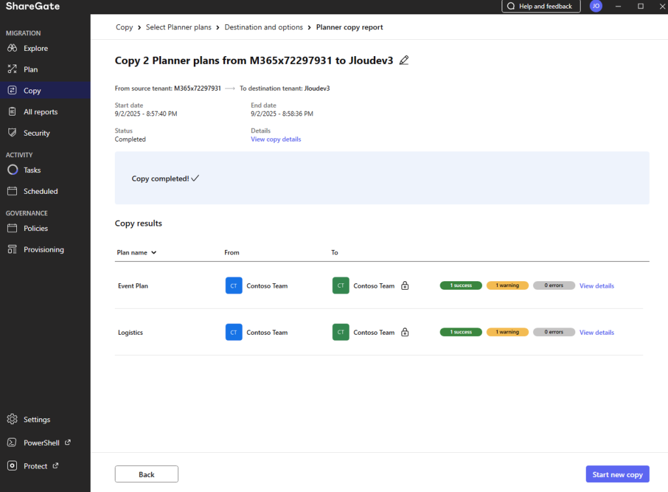Click the From column header
The image size is (668, 492).
click(232, 253)
